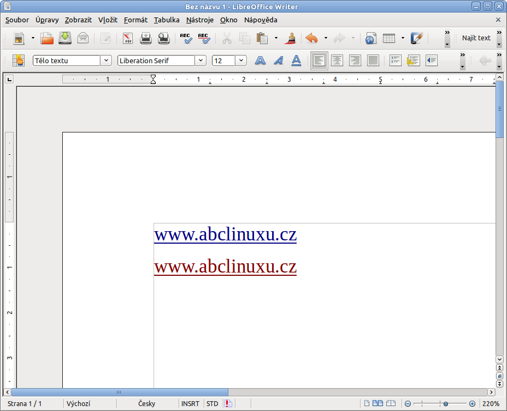Switch to single page view layout
507x411 pixels.
(x=367, y=403)
